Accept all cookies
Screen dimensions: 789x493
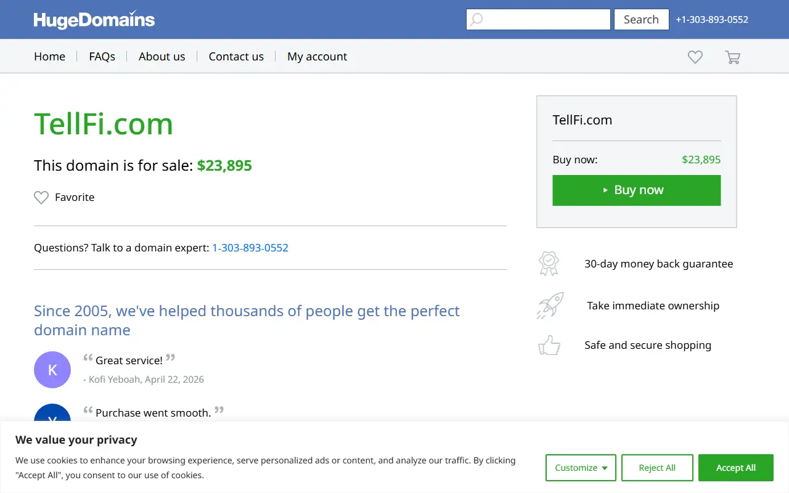point(736,468)
